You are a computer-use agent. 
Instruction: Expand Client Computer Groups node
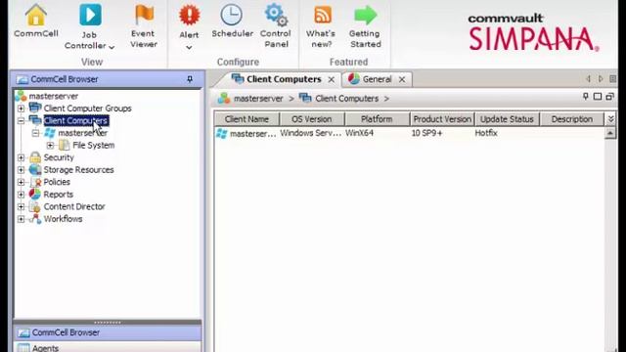pos(21,109)
